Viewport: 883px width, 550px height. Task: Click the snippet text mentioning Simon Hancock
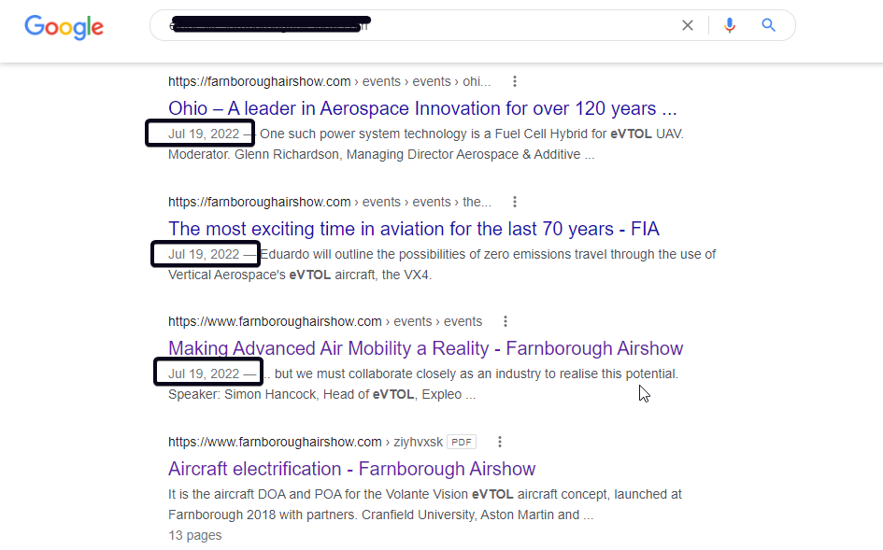321,395
